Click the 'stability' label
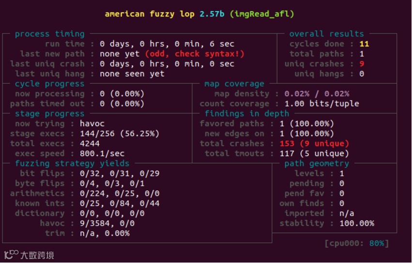 point(302,223)
